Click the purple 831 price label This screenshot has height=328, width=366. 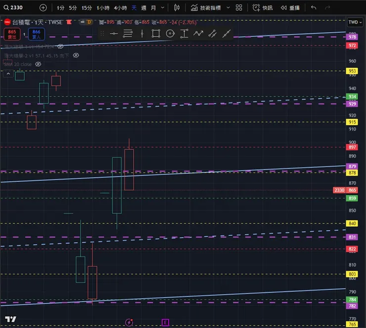click(x=352, y=237)
